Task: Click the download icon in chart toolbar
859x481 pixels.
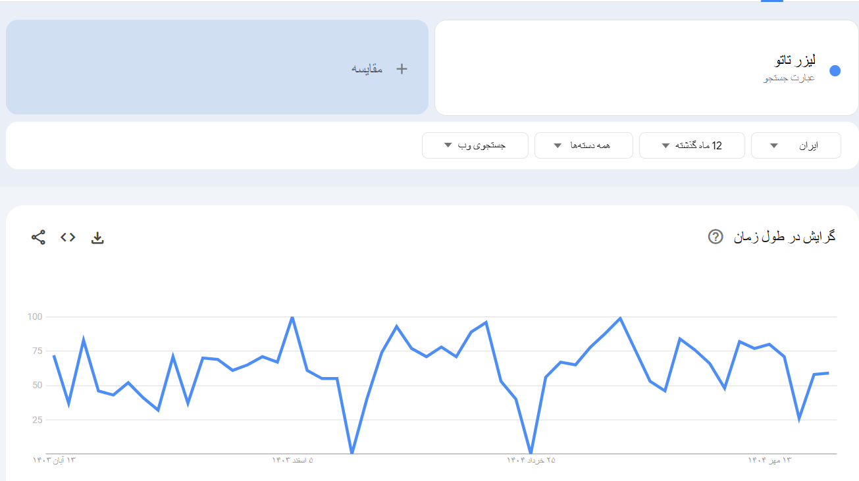Action: click(97, 238)
